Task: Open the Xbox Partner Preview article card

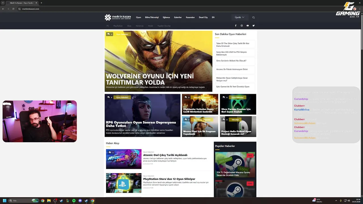Action: [x=238, y=104]
